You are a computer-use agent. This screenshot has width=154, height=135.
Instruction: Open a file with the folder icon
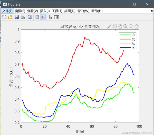point(10,17)
